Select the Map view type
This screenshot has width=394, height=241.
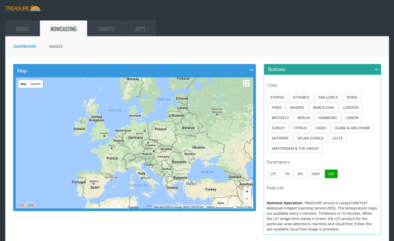click(x=24, y=84)
